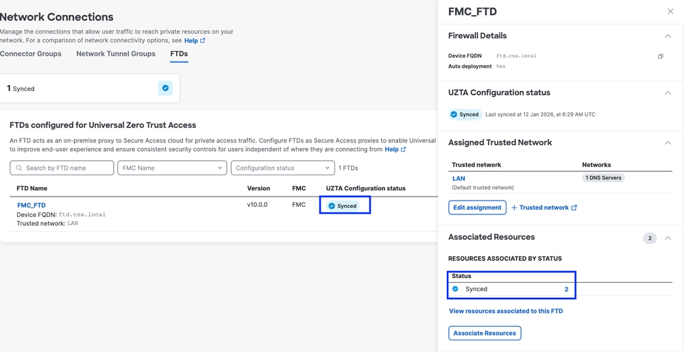
Task: Collapse the Firewall Details section
Action: click(668, 36)
